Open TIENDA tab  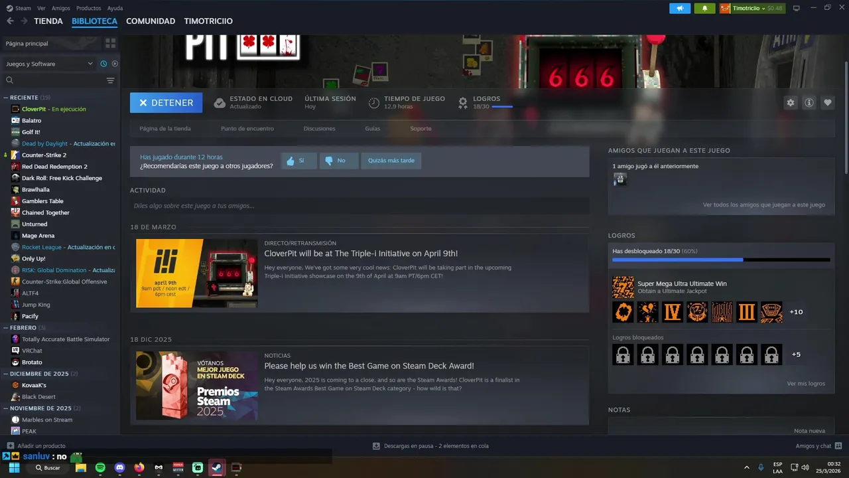point(48,21)
